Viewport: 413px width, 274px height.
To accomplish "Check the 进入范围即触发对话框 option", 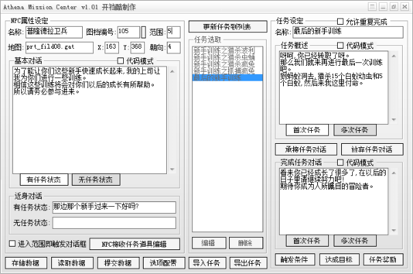I will 12,243.
